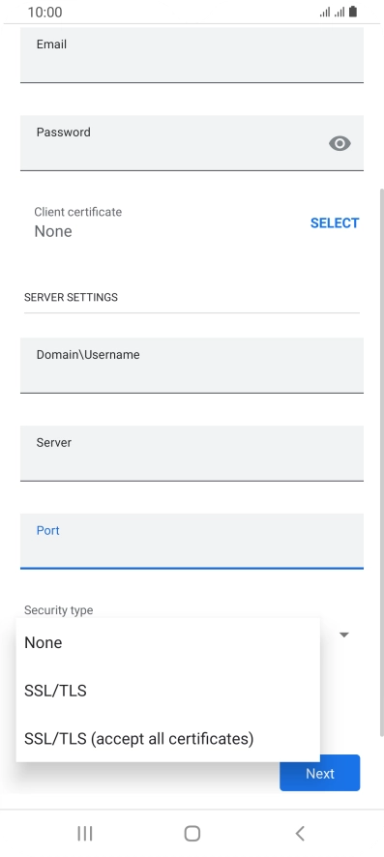The image size is (384, 857).
Task: Focus the Email input field
Action: [192, 55]
